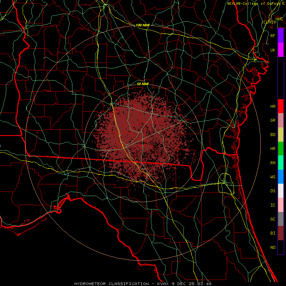The image size is (286, 286).
Task: Click the 'HR' legend label
Action: 273,149
